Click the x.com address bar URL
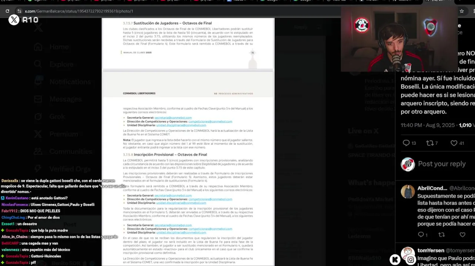Image resolution: width=475 pixels, height=266 pixels. coord(79,11)
